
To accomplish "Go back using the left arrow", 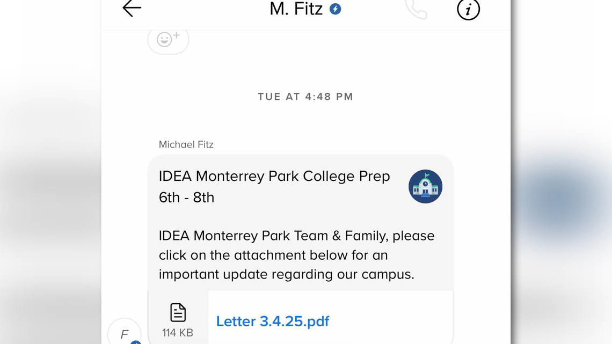I will click(132, 8).
